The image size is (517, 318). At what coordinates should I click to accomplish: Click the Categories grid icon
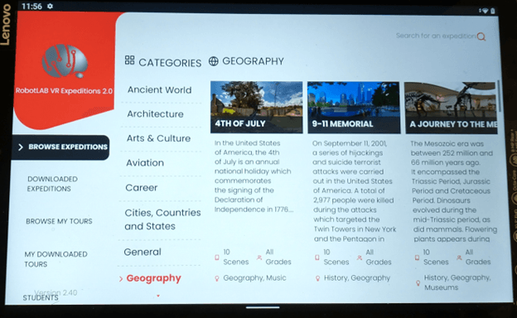129,60
